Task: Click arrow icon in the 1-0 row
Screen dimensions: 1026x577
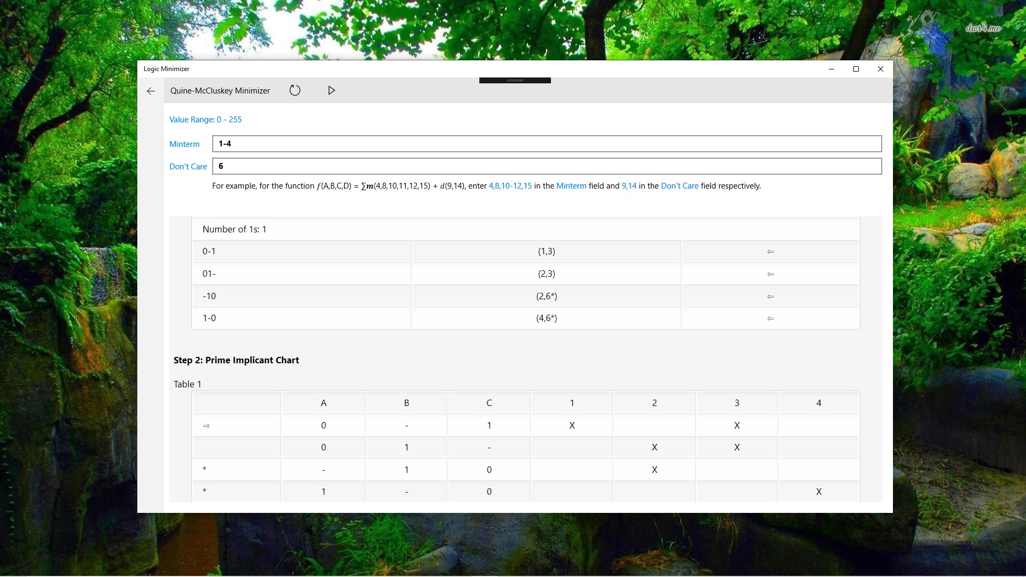Action: point(770,318)
